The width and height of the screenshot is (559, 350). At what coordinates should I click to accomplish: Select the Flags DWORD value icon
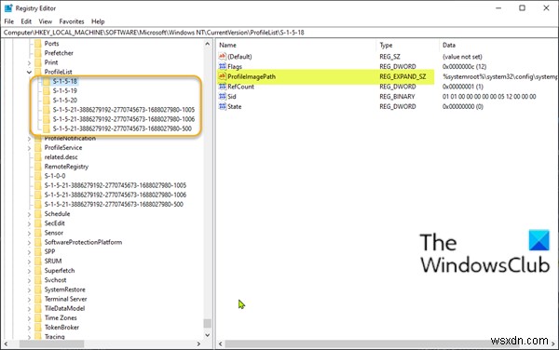click(x=223, y=66)
